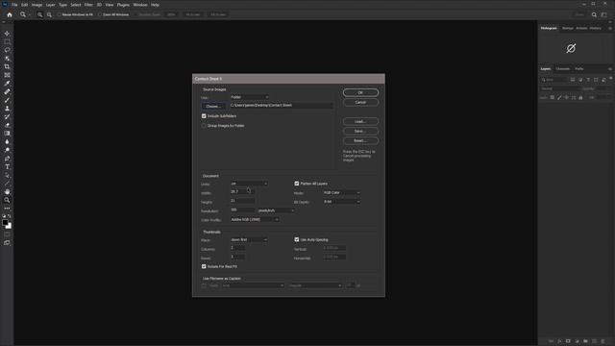Open the Color Profile Adobe RGB dropdown
The height and width of the screenshot is (346, 615).
coord(255,220)
